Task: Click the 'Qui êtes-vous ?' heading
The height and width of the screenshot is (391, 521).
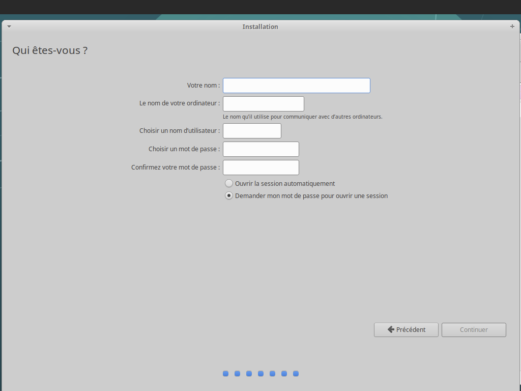Action: pos(50,50)
